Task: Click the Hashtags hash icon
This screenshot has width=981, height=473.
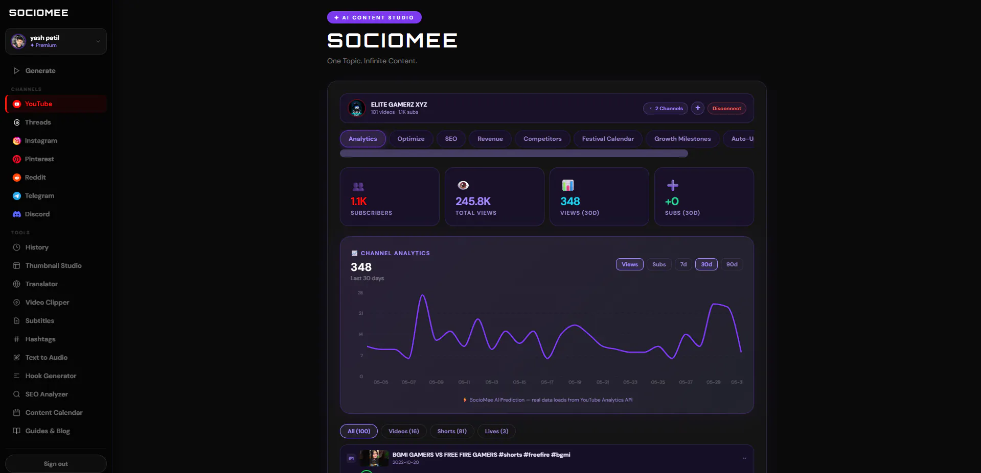Action: [16, 339]
